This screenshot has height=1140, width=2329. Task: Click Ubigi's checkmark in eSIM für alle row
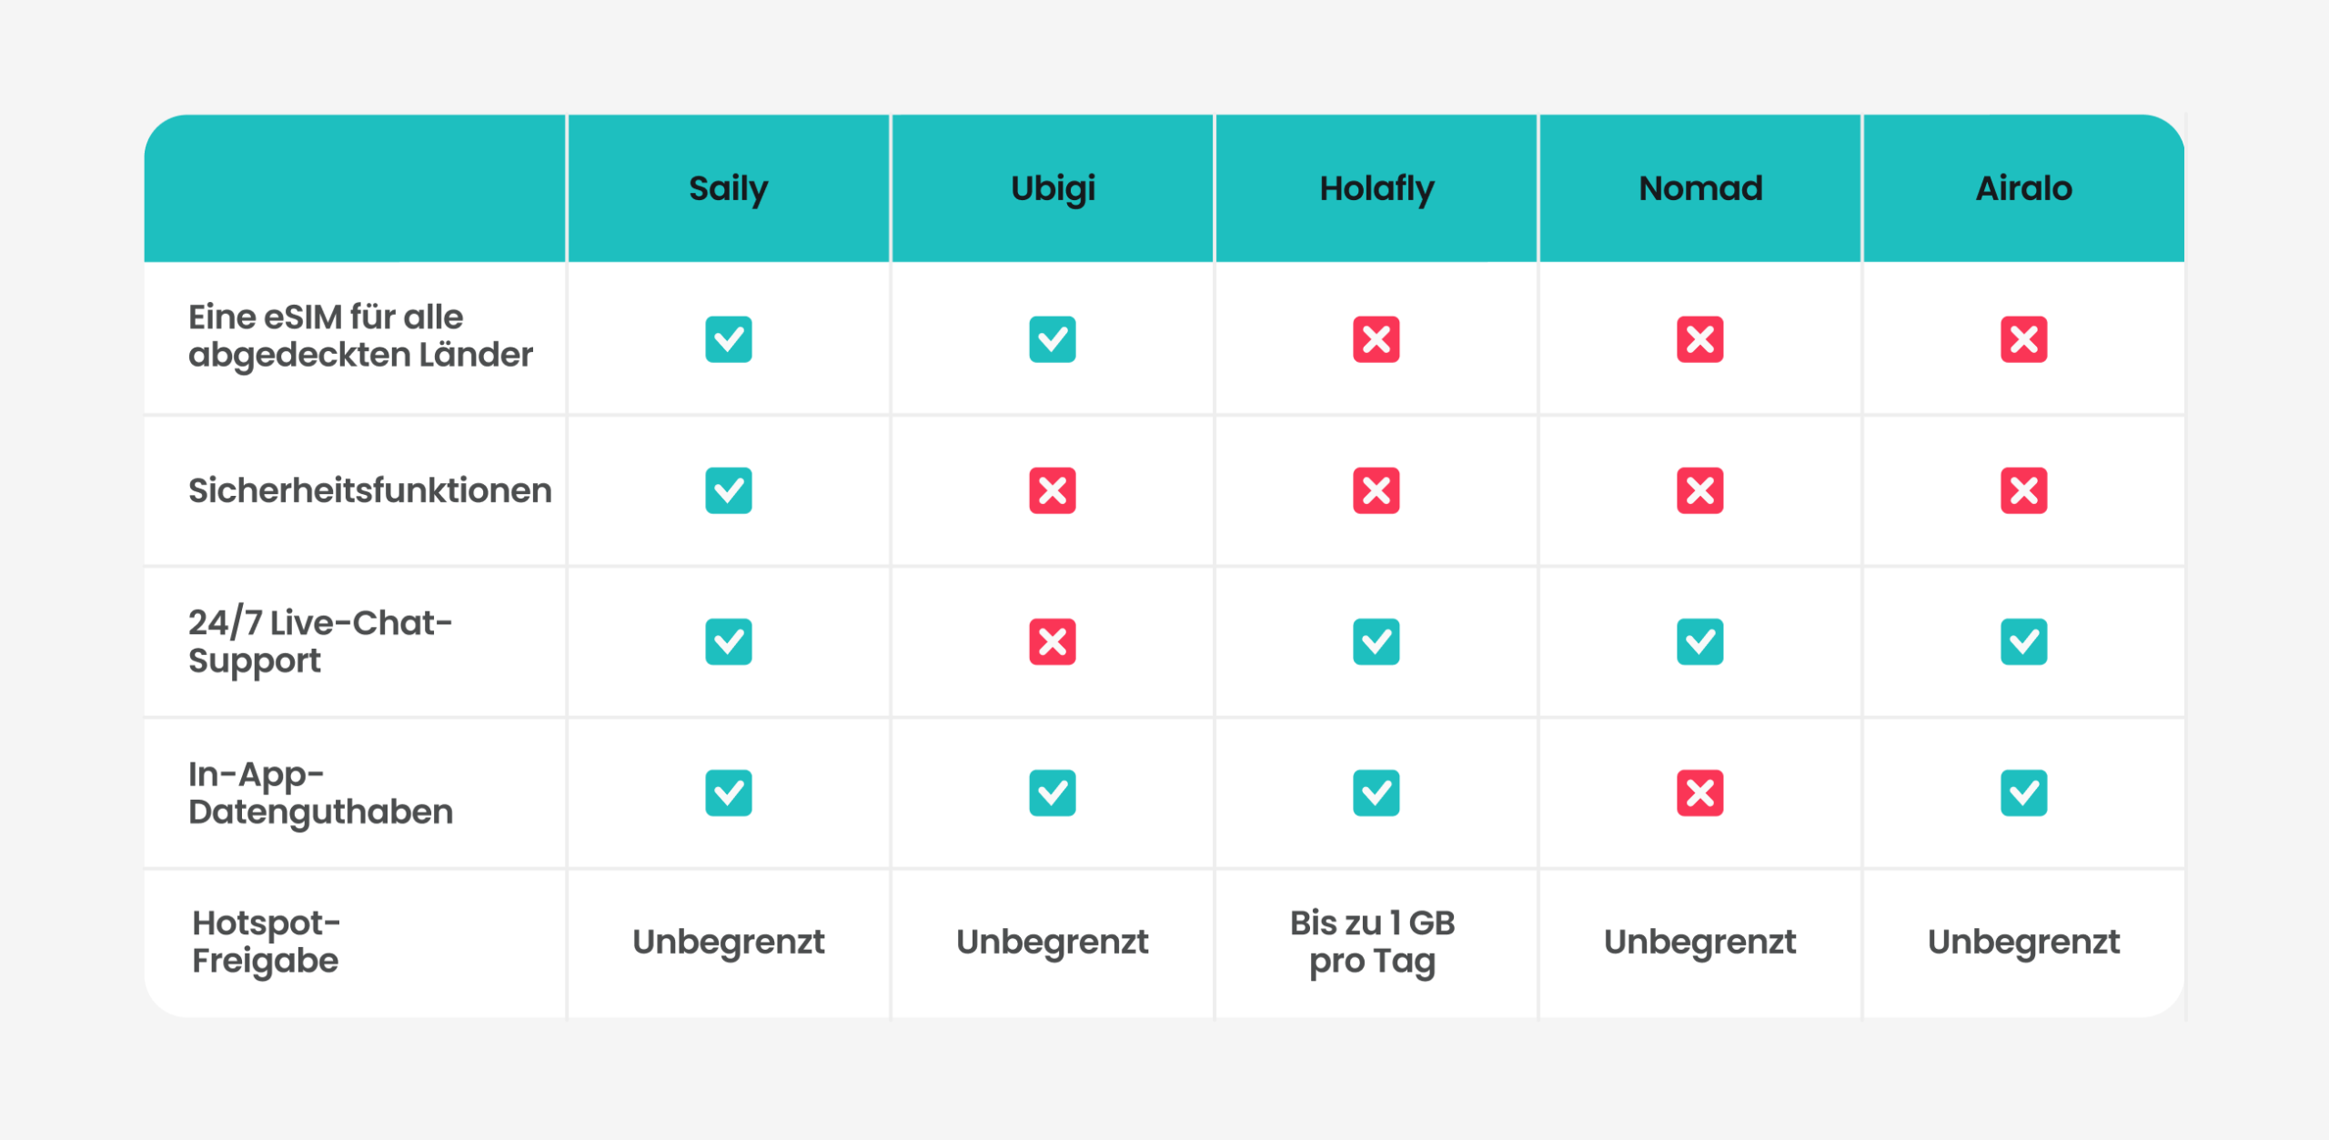(1053, 339)
